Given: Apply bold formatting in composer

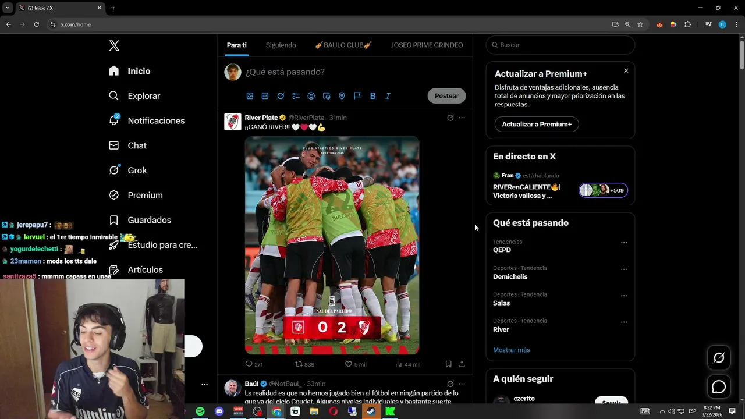Looking at the screenshot, I should click(x=372, y=96).
